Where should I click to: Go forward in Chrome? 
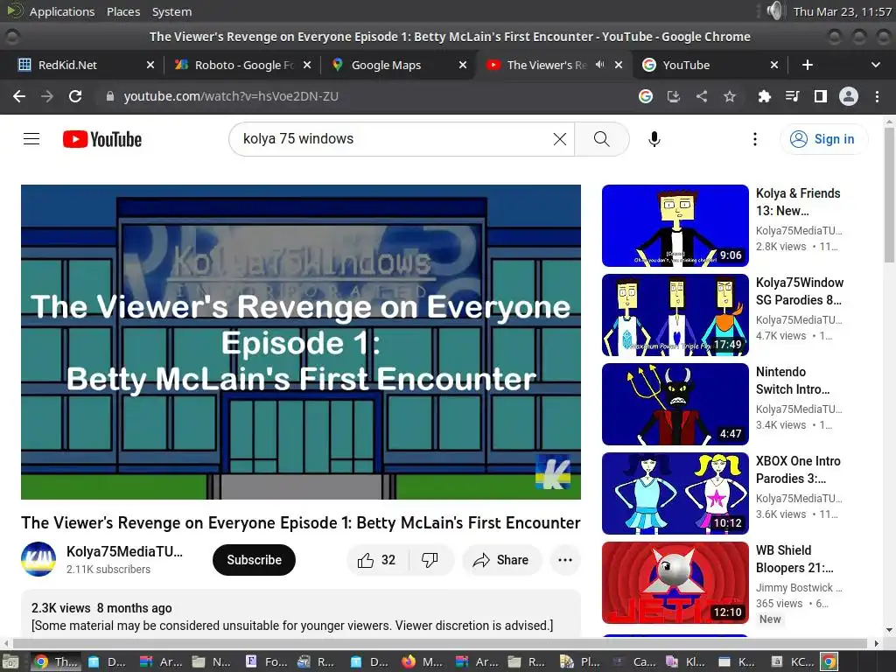tap(47, 96)
